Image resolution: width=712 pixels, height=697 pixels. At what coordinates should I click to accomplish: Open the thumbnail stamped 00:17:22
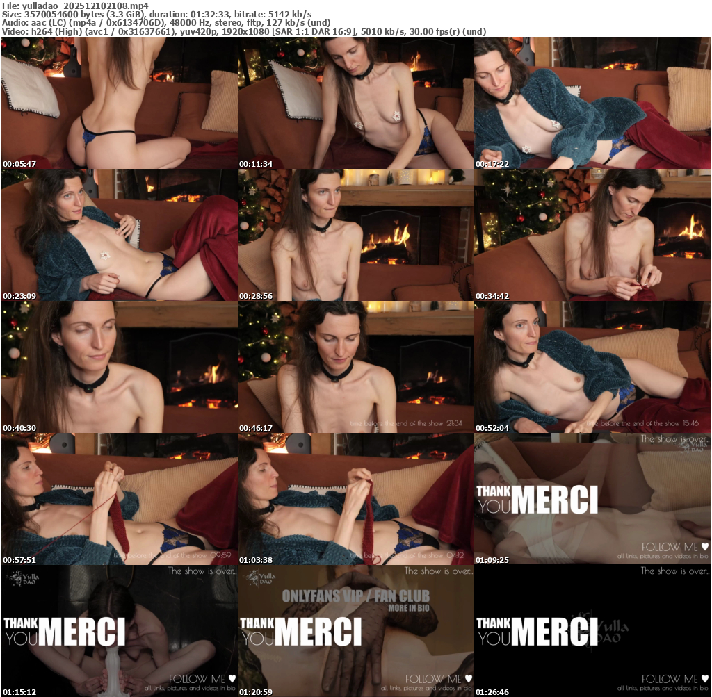592,103
